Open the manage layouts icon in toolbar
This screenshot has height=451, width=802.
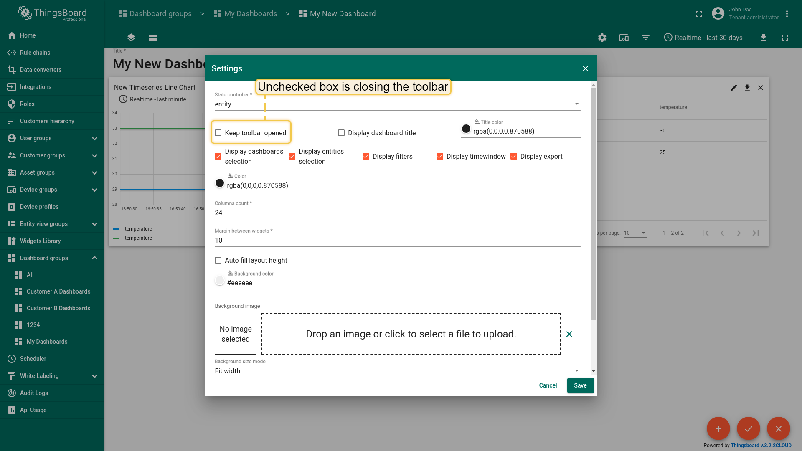pos(153,38)
